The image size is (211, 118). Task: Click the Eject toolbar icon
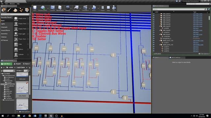[x=114, y=8]
